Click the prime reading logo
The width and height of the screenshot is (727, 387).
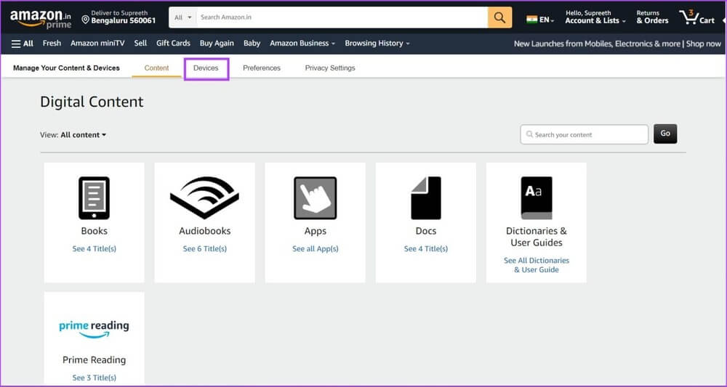click(94, 328)
